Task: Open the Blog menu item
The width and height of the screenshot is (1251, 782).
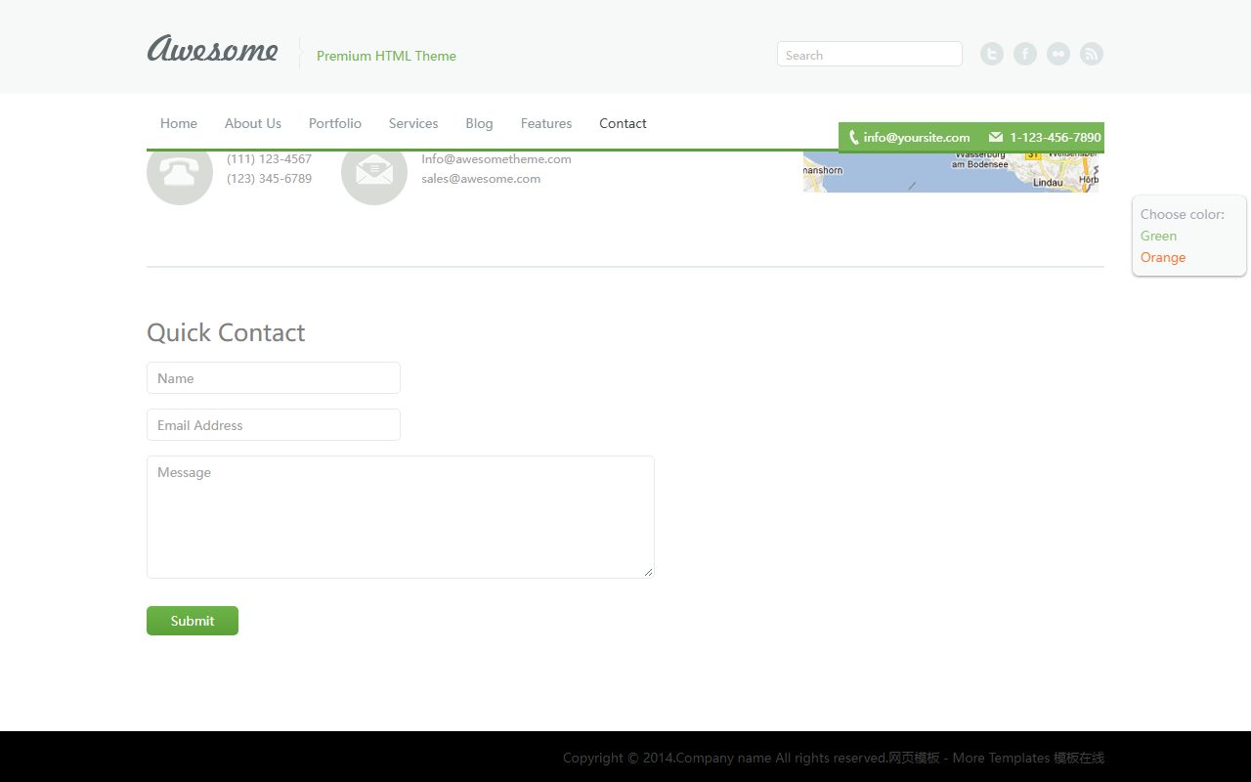Action: click(x=479, y=123)
